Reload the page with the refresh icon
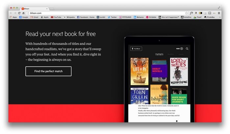This screenshot has height=134, width=230. (x=19, y=13)
